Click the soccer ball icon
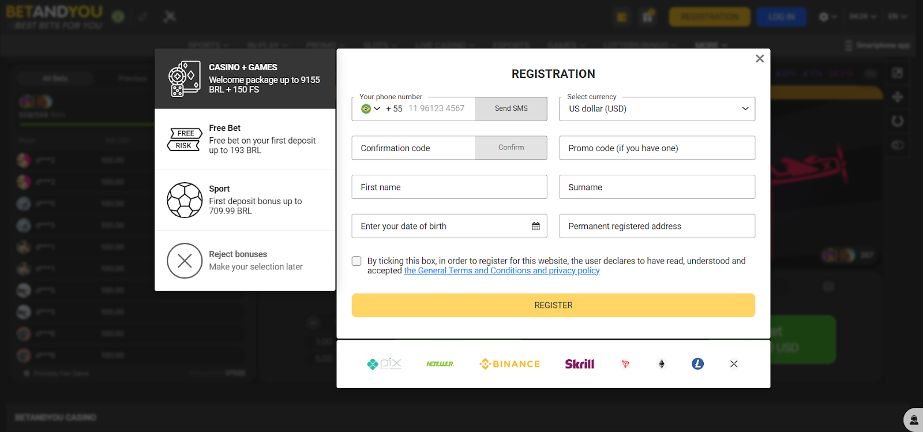 (185, 200)
